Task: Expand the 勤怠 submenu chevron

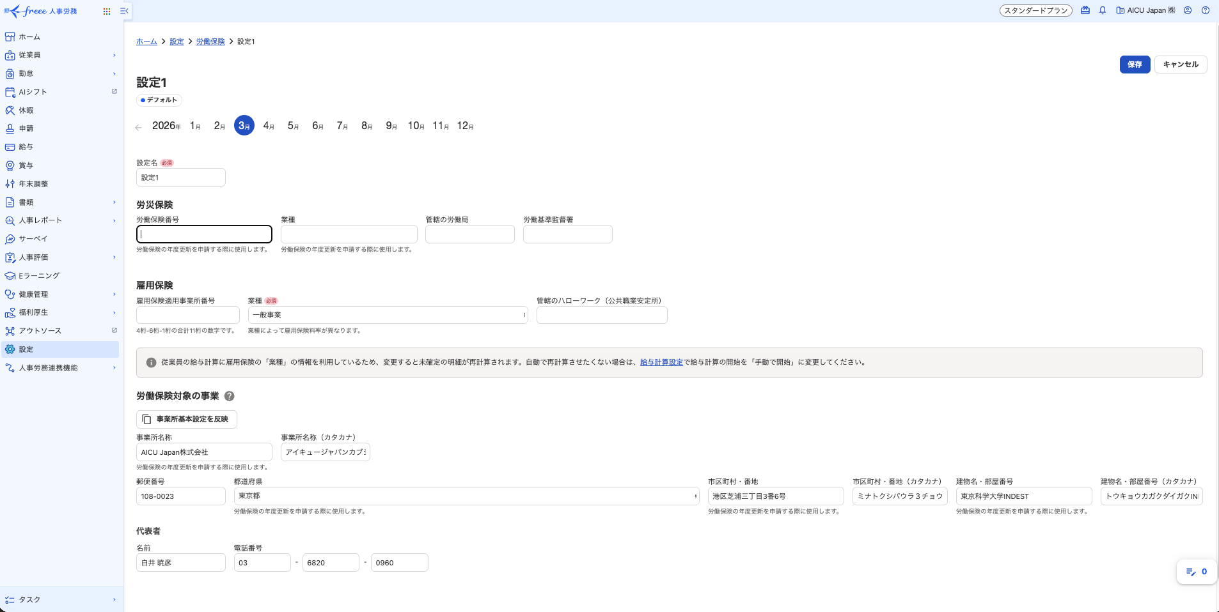Action: coord(114,73)
